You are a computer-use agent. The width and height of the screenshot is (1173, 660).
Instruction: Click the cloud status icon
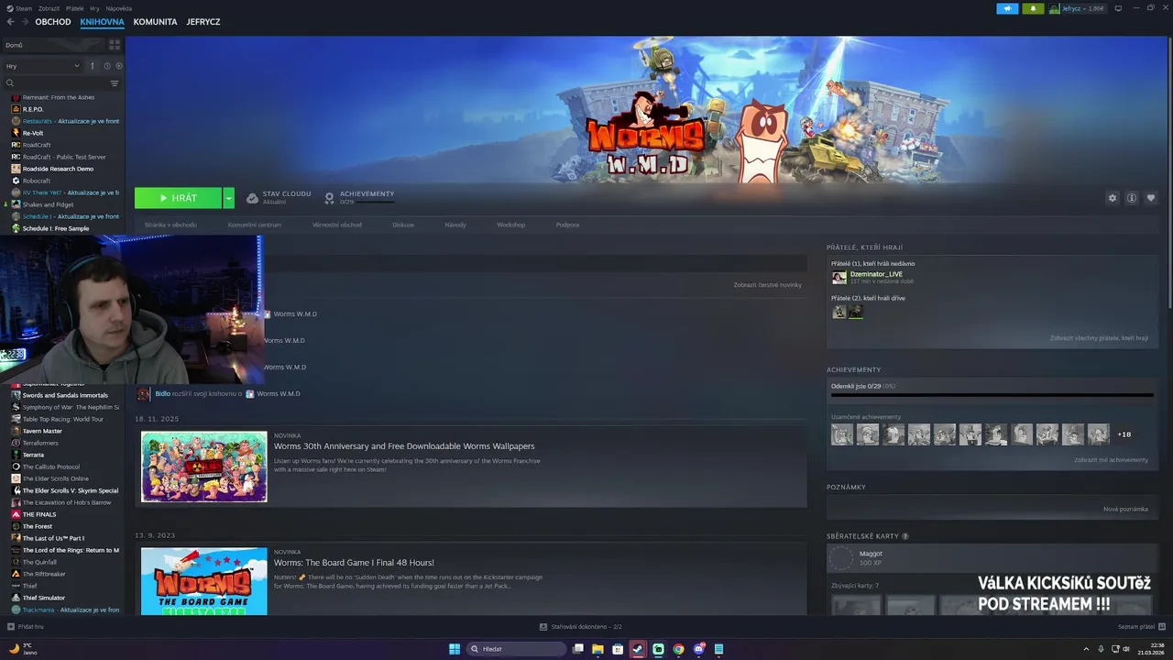(252, 198)
